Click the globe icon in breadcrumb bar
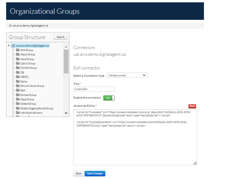Screen dimensions: 227x179 point(10,26)
